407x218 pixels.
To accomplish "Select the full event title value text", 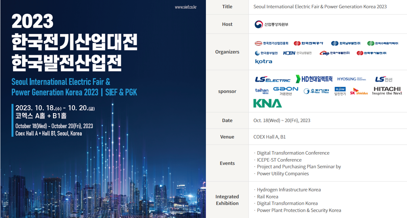I will coord(320,7).
